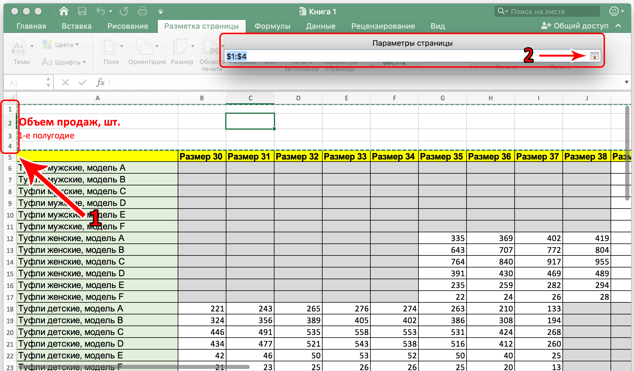Click the cell with value 955
This screenshot has height=371, width=634.
click(586, 262)
